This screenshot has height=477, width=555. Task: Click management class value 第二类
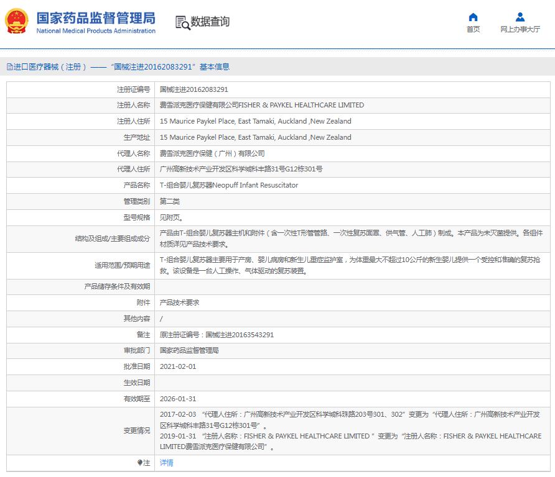[x=169, y=201]
